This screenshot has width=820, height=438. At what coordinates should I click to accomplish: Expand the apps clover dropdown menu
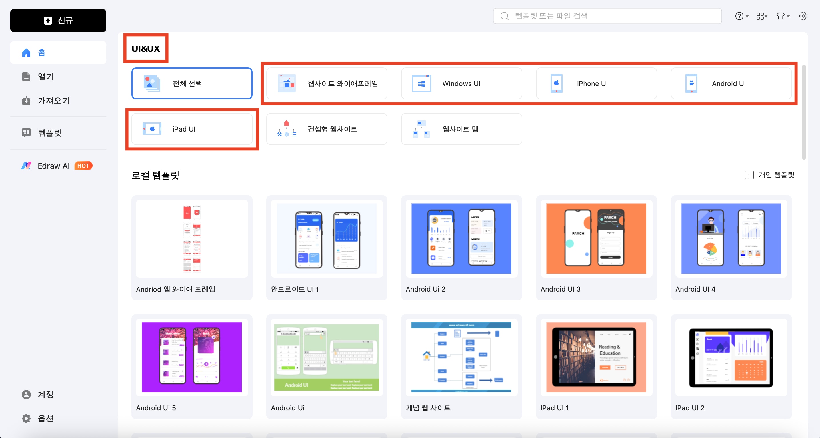(762, 16)
